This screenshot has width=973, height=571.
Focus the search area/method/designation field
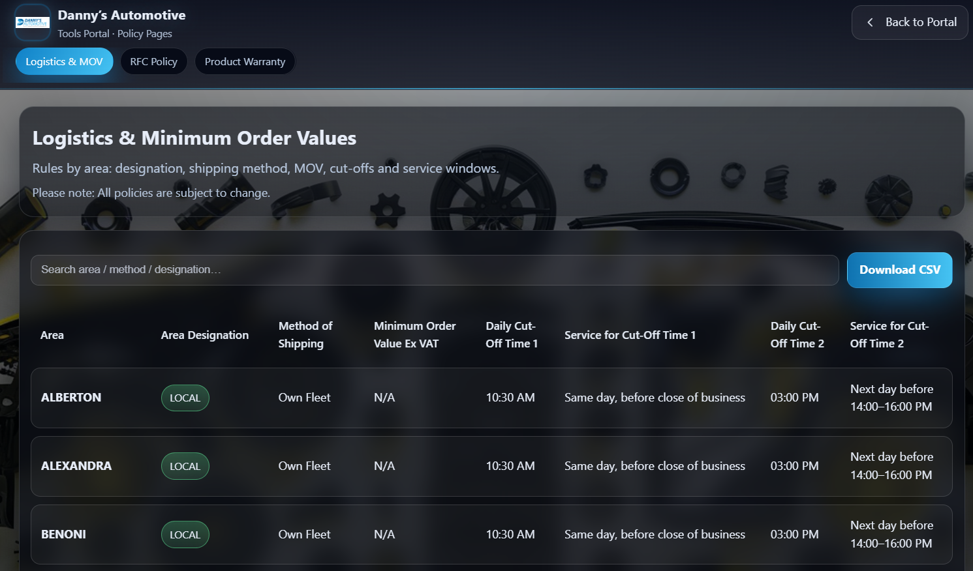[x=434, y=270]
